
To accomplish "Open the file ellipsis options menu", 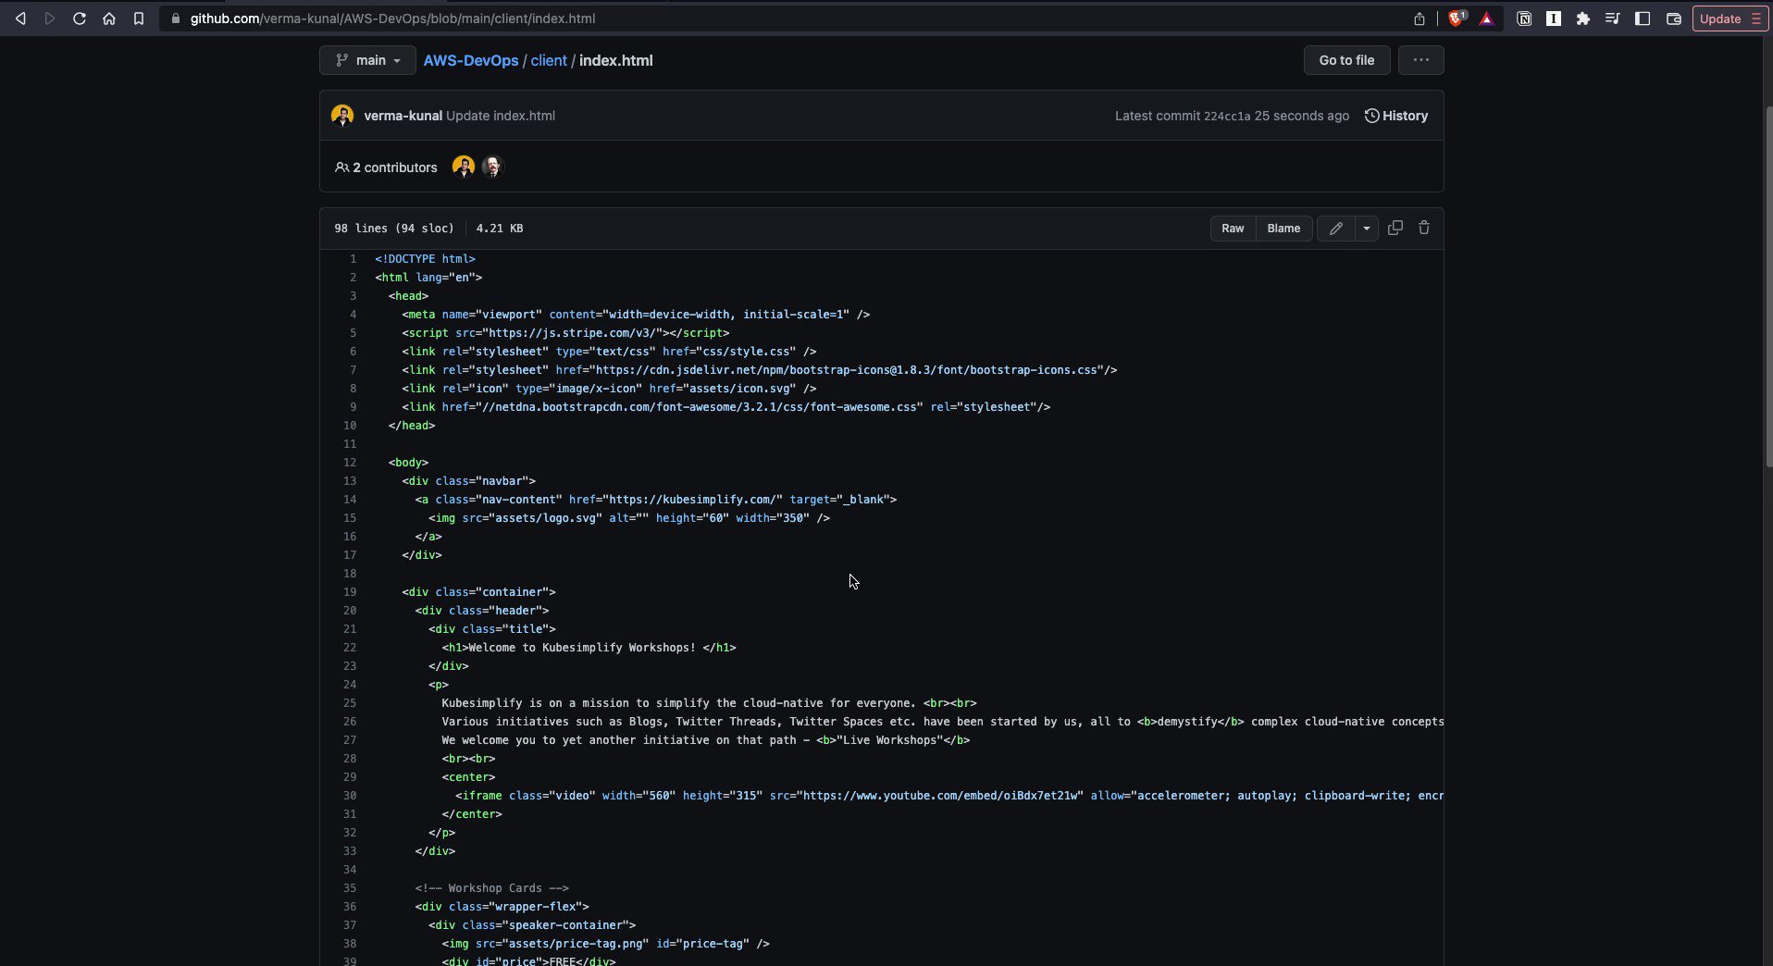I will pyautogui.click(x=1420, y=60).
